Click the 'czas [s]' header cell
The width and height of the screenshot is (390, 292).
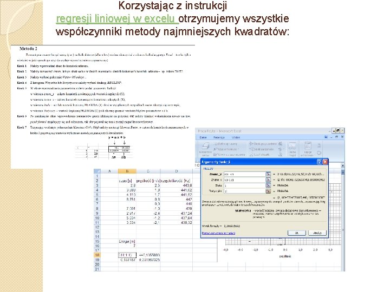pos(127,181)
